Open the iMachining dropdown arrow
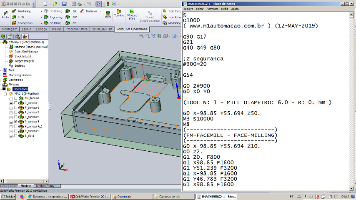Viewport: 356px width, 200px height. click(42, 11)
